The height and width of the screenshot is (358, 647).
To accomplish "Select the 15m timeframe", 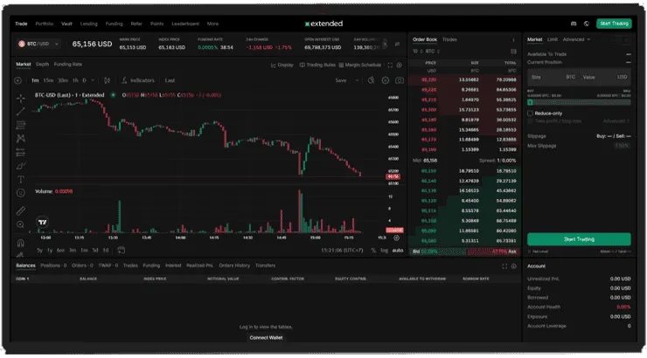I will (x=48, y=80).
